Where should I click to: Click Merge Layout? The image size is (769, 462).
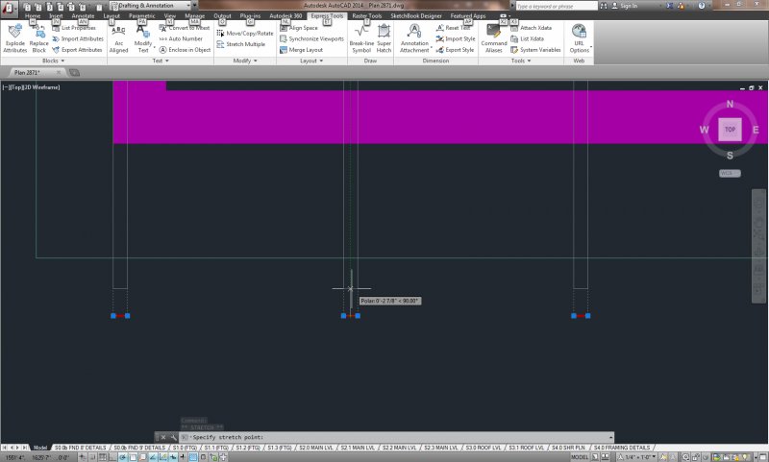pyautogui.click(x=301, y=50)
